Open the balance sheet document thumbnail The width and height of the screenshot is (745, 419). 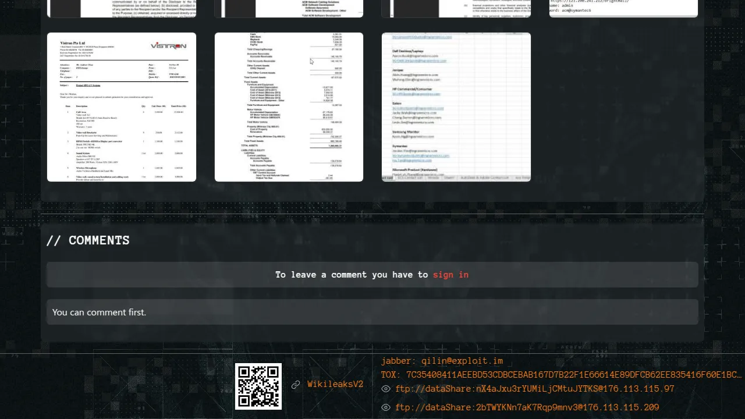[289, 107]
